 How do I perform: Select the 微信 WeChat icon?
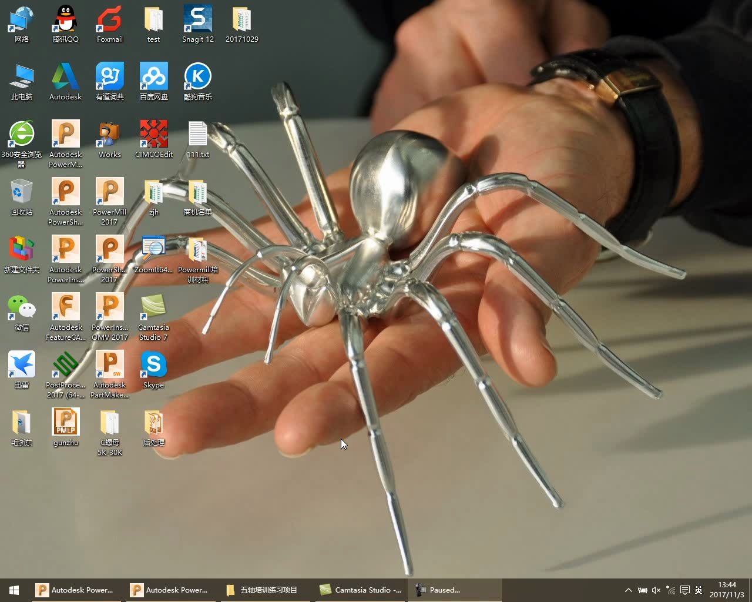[x=22, y=312]
